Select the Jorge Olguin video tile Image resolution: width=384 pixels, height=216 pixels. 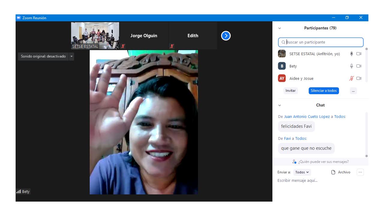pyautogui.click(x=144, y=36)
